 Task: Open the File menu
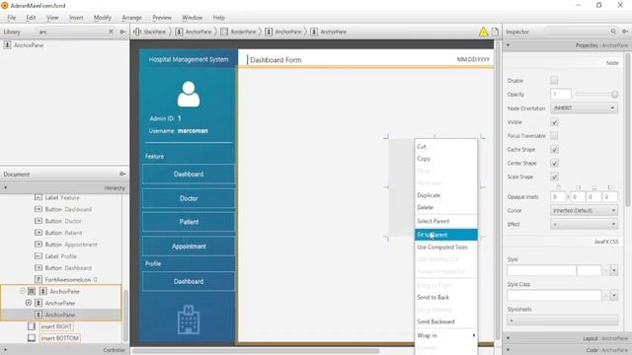[x=11, y=18]
